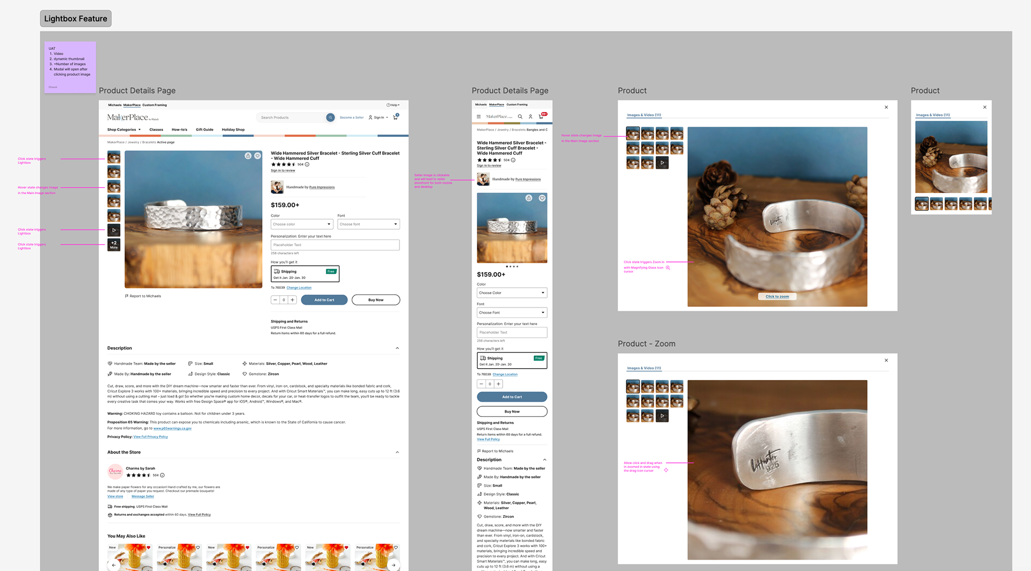Click desktop Change Location link
1031x571 pixels.
pos(299,288)
